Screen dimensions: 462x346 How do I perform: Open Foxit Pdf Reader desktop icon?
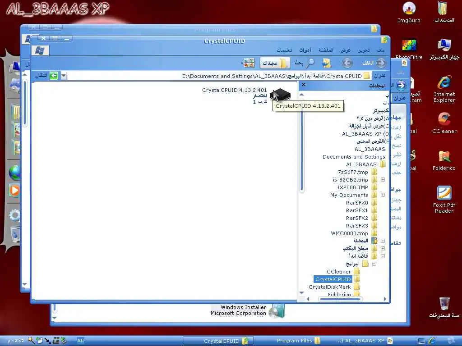(x=444, y=199)
